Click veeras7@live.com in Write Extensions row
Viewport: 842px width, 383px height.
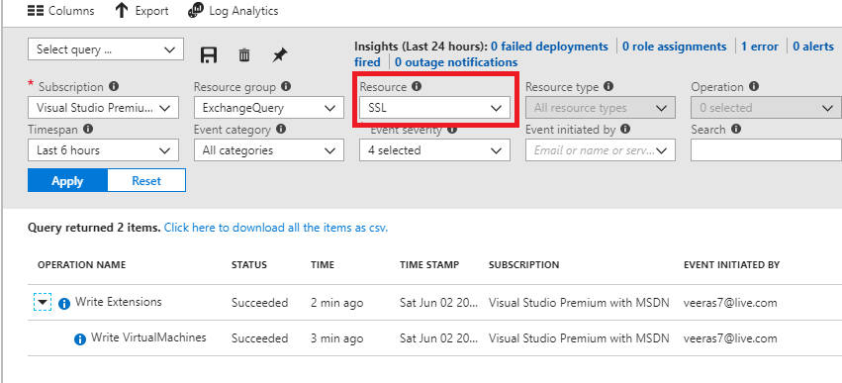tap(730, 303)
